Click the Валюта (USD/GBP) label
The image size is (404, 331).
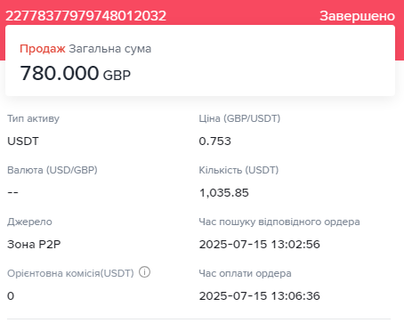point(53,170)
